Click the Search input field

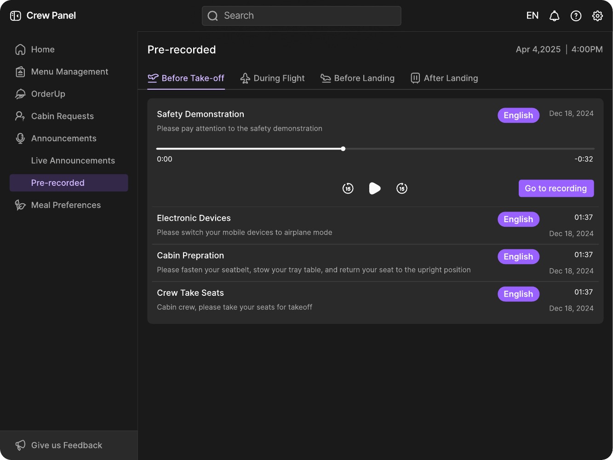pyautogui.click(x=301, y=16)
